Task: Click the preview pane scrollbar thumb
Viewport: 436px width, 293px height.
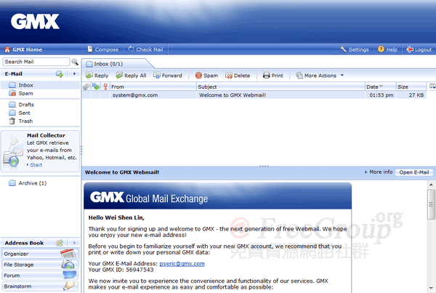Action: (431, 204)
